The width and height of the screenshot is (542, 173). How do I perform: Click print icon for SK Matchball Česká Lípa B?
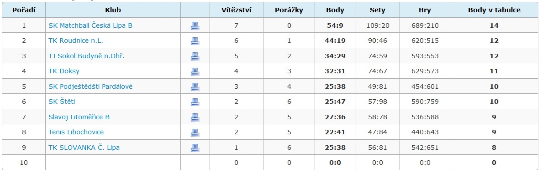[x=195, y=26]
